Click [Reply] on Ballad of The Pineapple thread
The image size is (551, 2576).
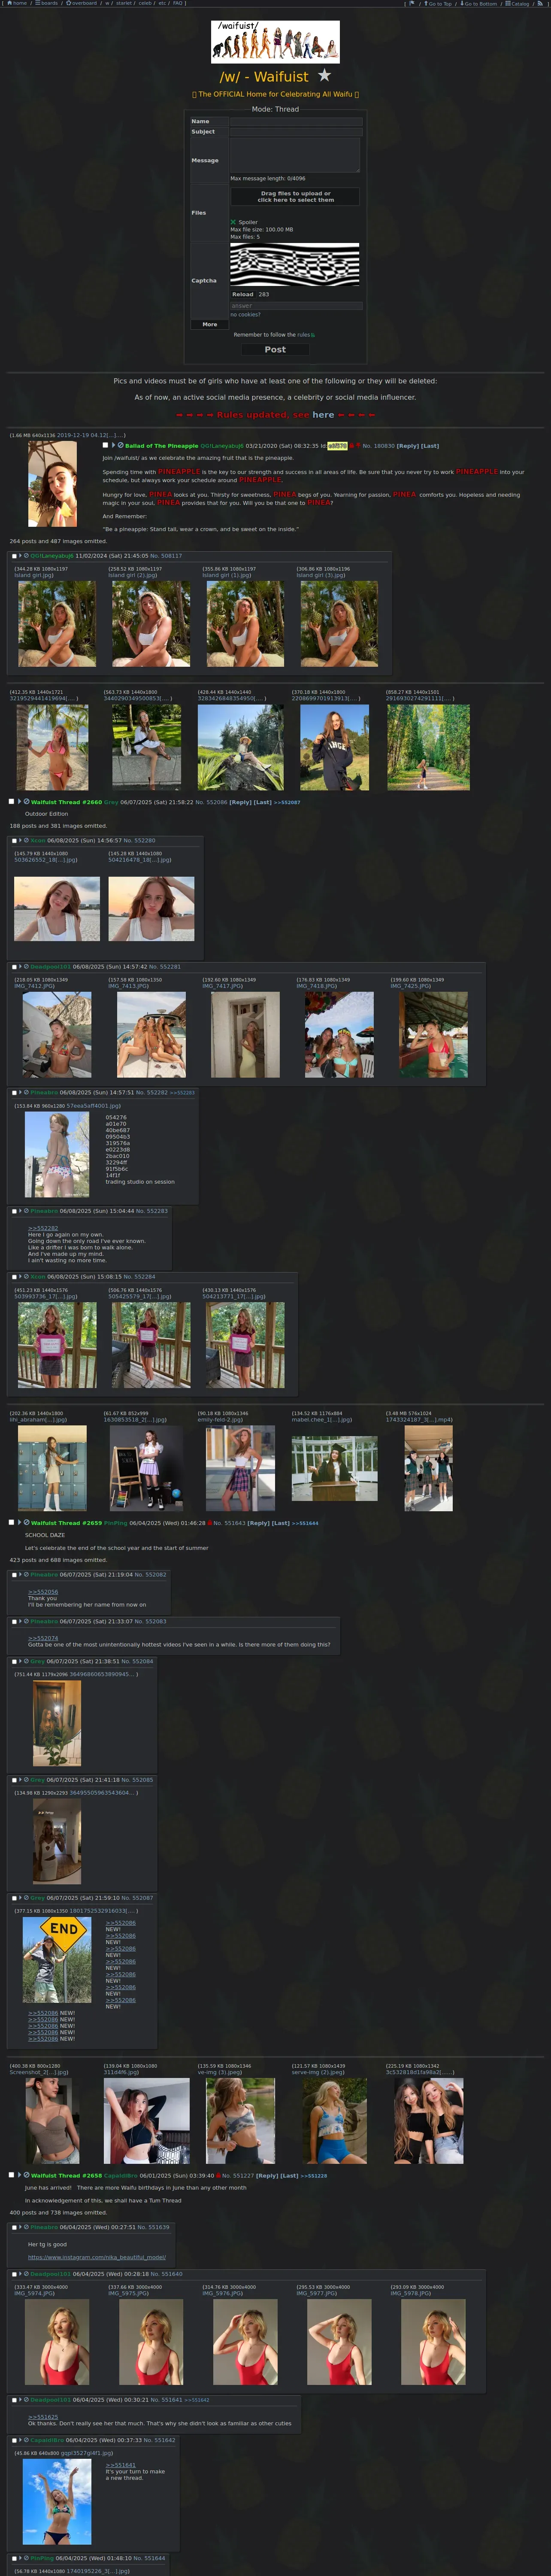coord(408,446)
